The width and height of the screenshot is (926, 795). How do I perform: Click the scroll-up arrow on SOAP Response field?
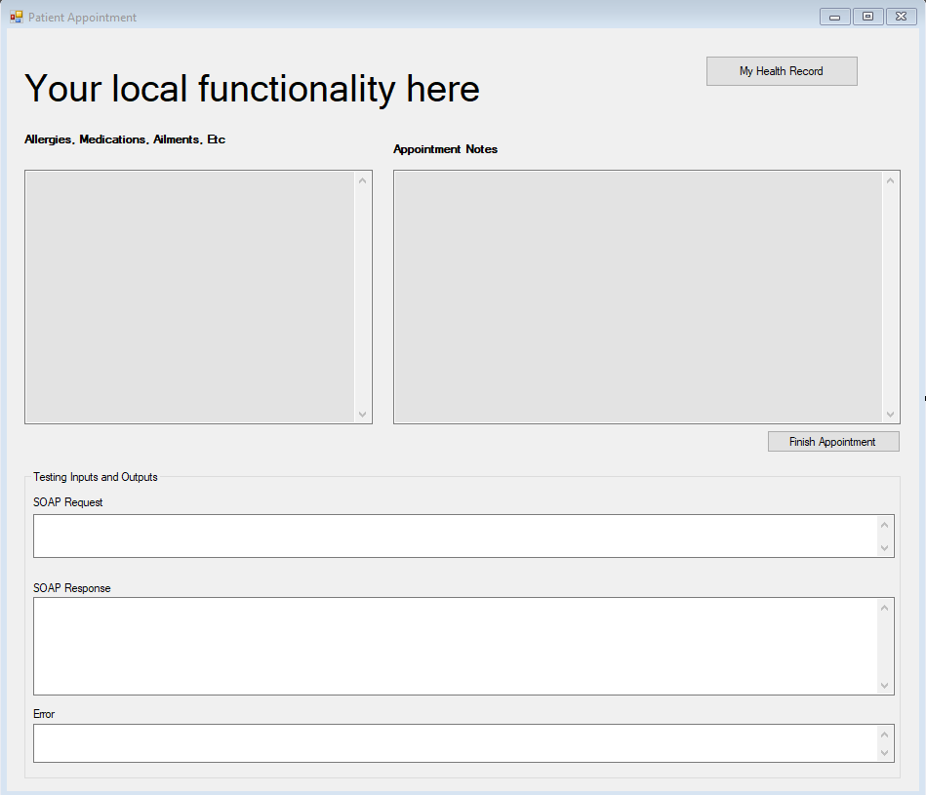click(x=886, y=608)
